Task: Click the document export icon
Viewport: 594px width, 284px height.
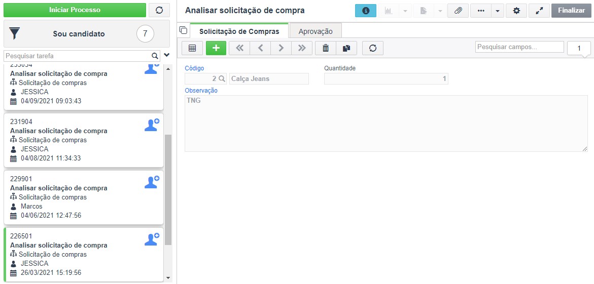Action: click(423, 11)
